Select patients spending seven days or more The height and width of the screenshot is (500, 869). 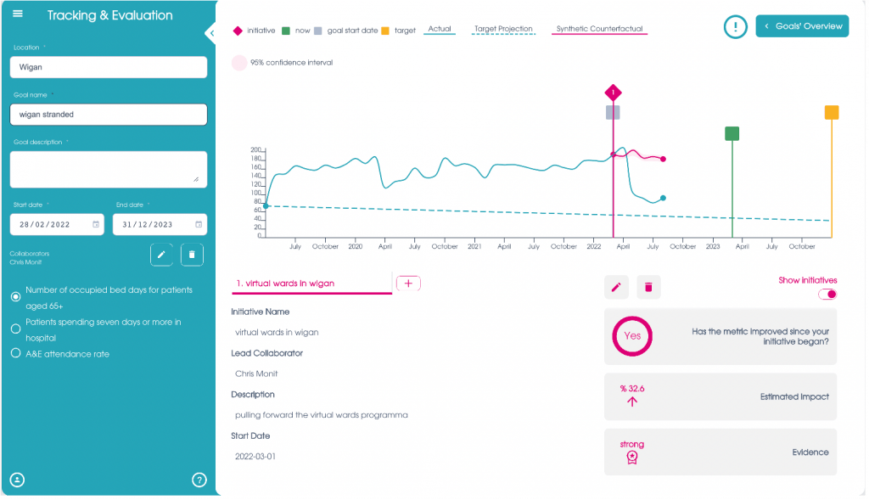16,329
